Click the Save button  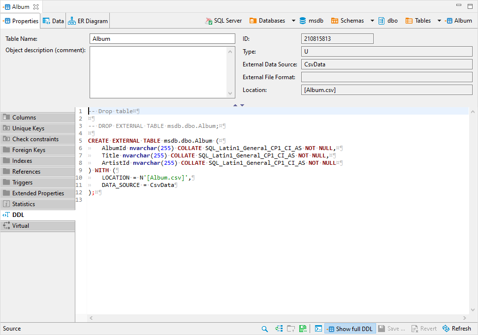coord(392,329)
